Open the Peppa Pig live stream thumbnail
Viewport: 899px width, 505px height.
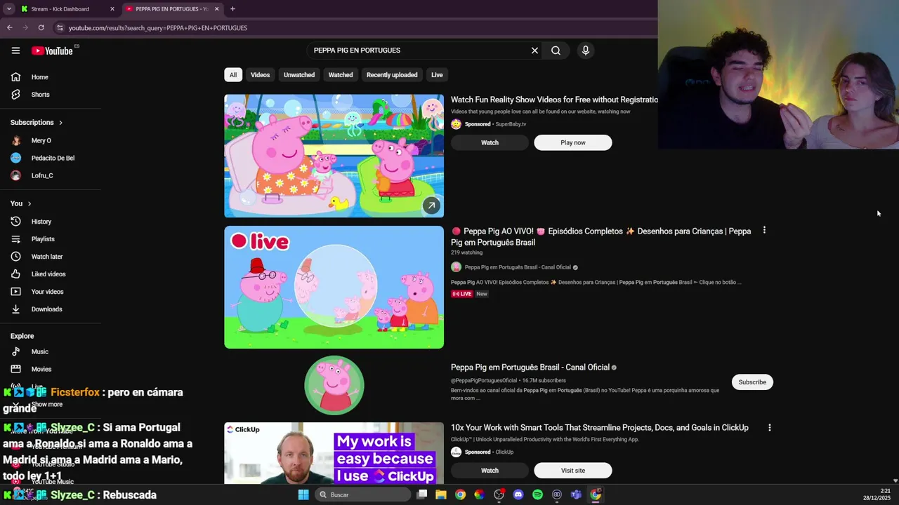[334, 287]
